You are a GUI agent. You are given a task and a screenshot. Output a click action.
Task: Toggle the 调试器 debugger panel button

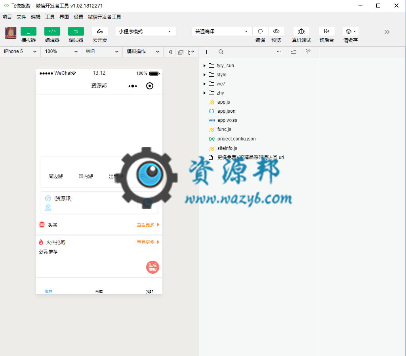tap(76, 31)
